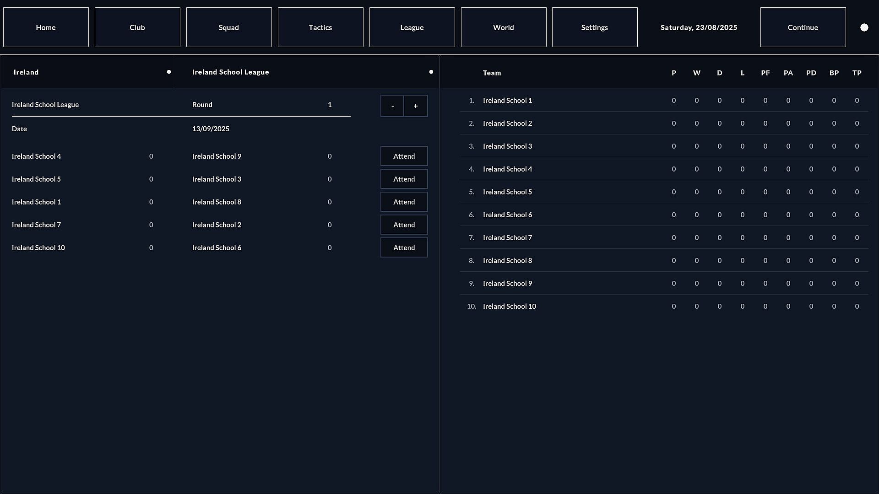The height and width of the screenshot is (494, 879).
Task: Click Ireland School 9 in fixtures list
Action: pos(217,156)
